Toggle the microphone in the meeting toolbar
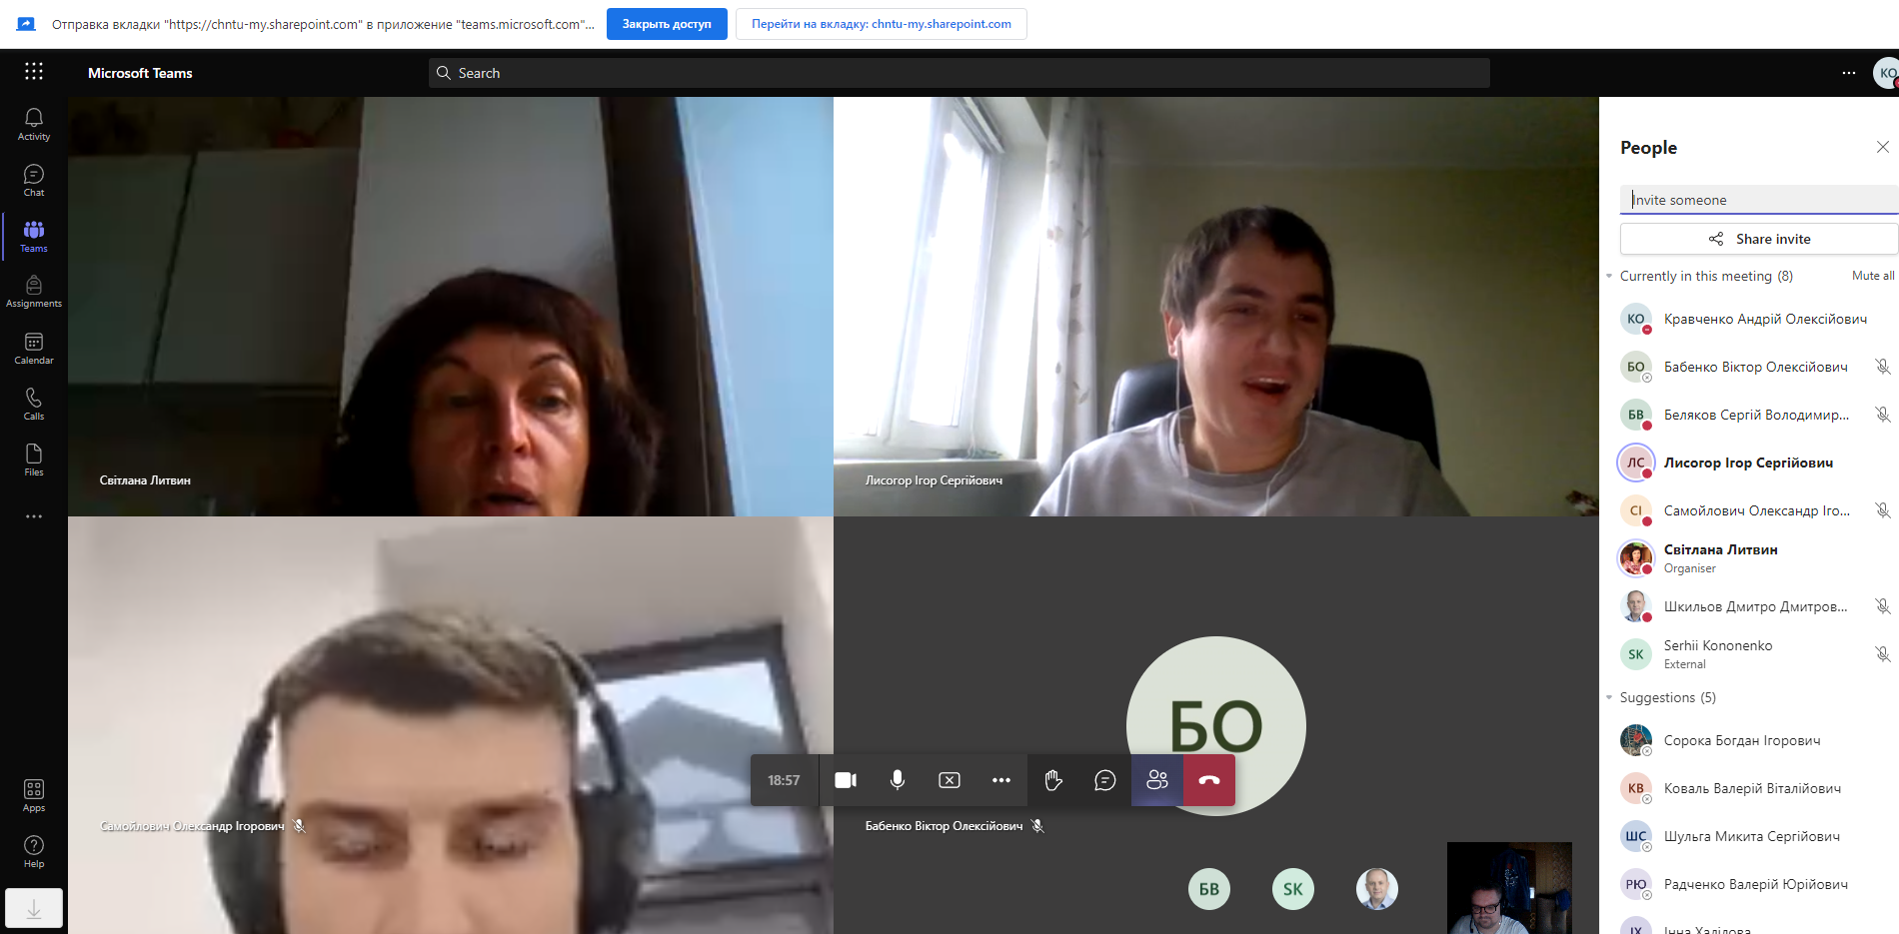This screenshot has width=1899, height=934. pos(898,780)
